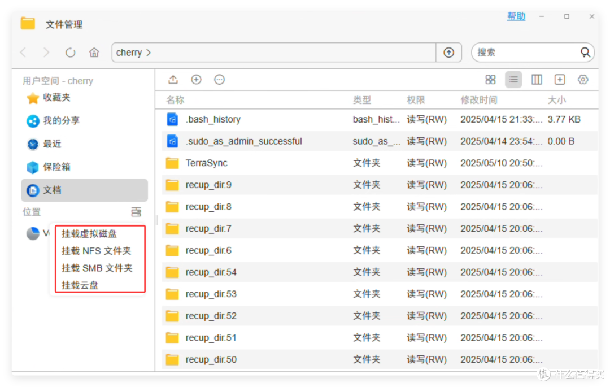Go forward with the right arrow
Image resolution: width=610 pixels, height=387 pixels.
[46, 53]
